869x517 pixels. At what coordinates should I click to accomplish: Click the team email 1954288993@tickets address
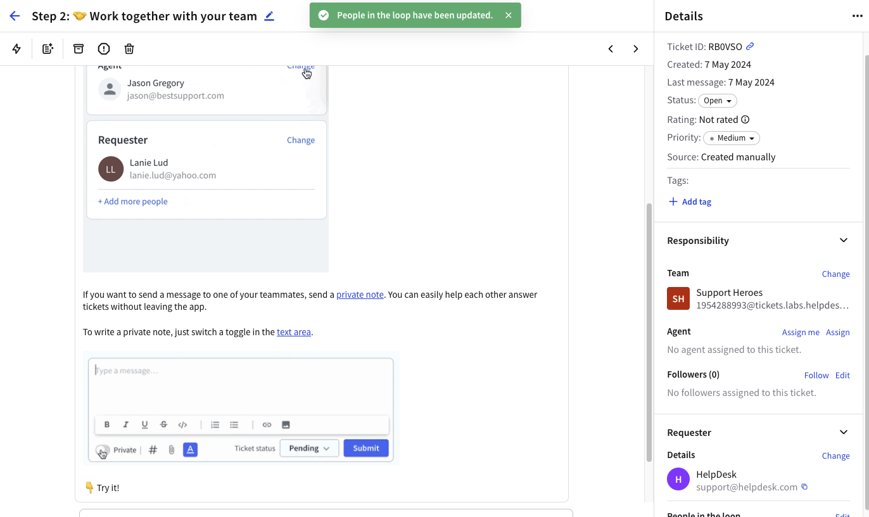point(772,305)
